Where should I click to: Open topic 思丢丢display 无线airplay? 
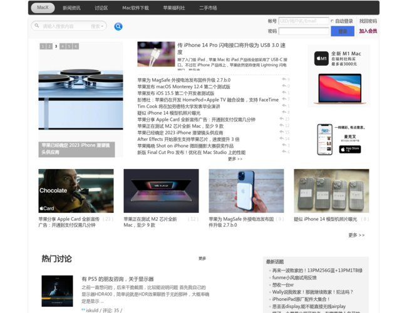tap(309, 306)
